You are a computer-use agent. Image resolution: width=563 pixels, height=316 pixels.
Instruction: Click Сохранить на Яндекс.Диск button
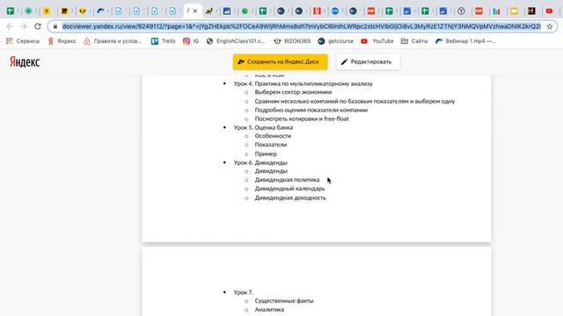pos(280,61)
